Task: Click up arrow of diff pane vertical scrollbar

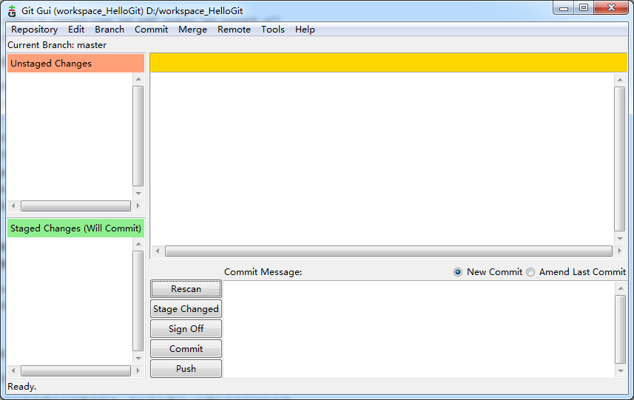Action: pos(620,80)
